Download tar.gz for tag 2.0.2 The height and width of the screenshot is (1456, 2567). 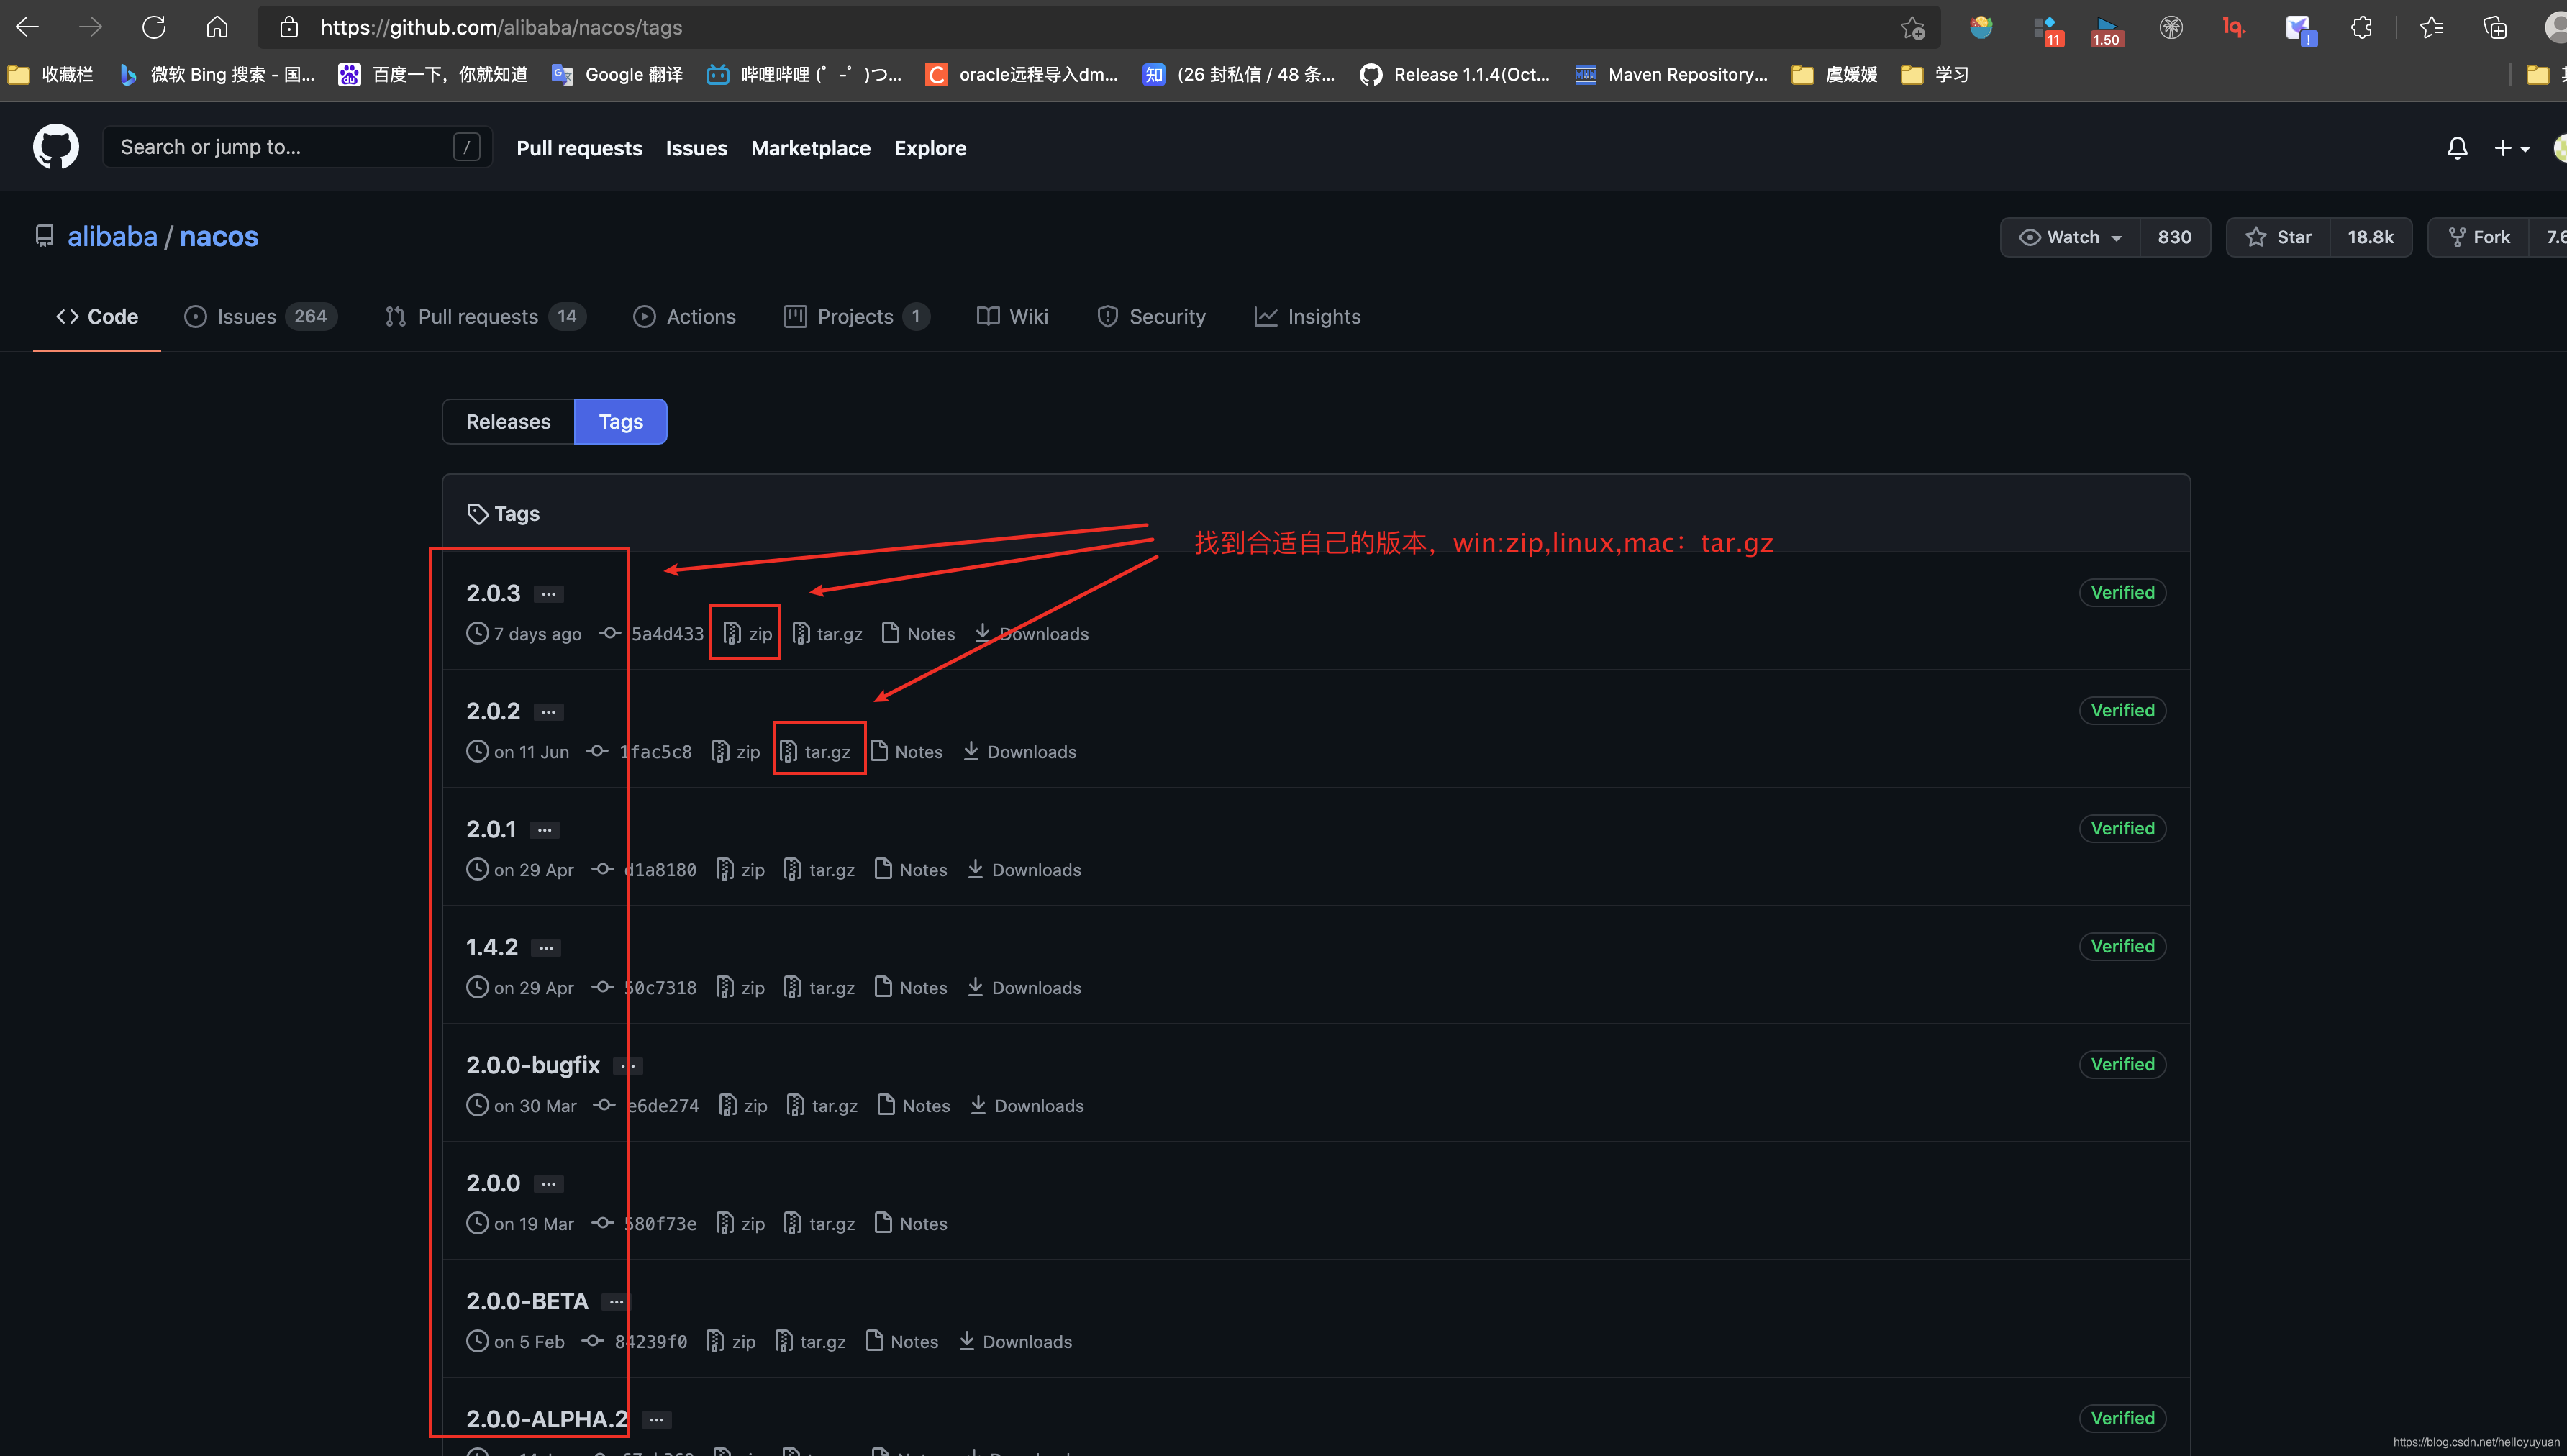coord(815,751)
